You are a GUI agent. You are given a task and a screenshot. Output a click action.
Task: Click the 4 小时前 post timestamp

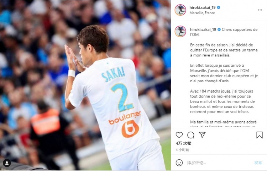click(182, 150)
